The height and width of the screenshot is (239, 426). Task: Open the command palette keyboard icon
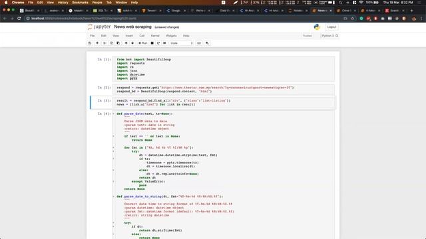click(x=199, y=43)
